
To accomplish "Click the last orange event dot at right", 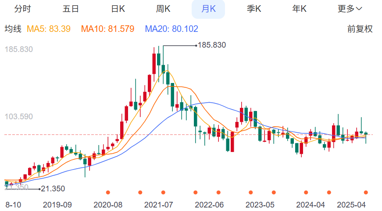I will pyautogui.click(x=366, y=193).
